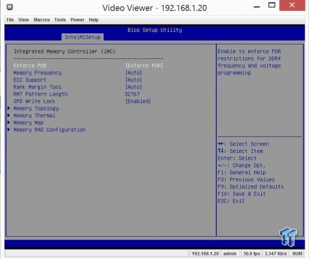Open the Help menu
The width and height of the screenshot is (309, 259).
point(93,20)
